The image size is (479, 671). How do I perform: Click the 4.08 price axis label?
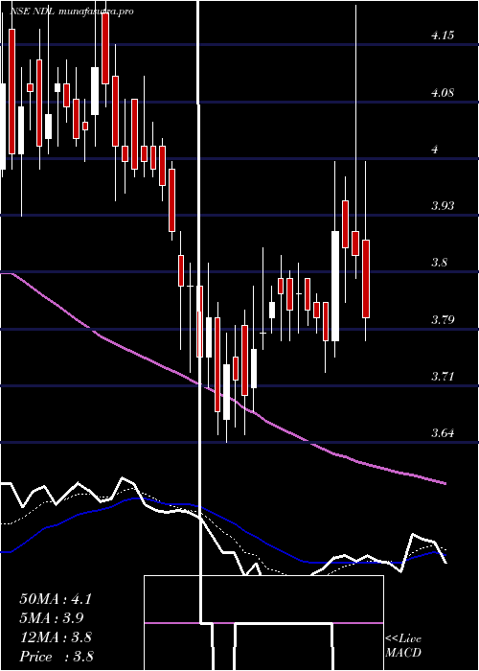pos(443,93)
